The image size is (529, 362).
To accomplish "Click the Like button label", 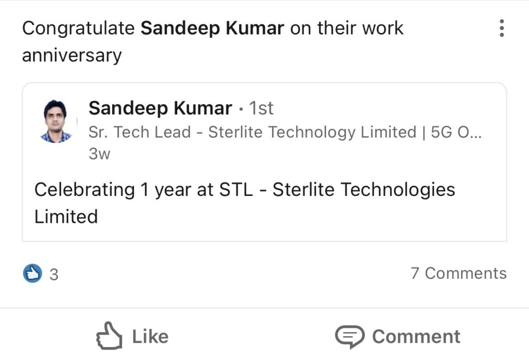I will tap(150, 337).
